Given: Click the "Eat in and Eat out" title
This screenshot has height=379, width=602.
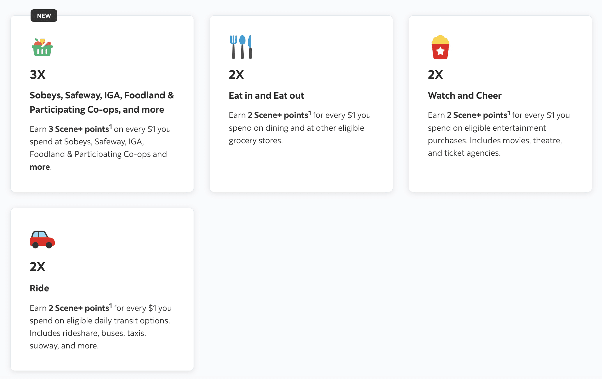Looking at the screenshot, I should pyautogui.click(x=266, y=95).
